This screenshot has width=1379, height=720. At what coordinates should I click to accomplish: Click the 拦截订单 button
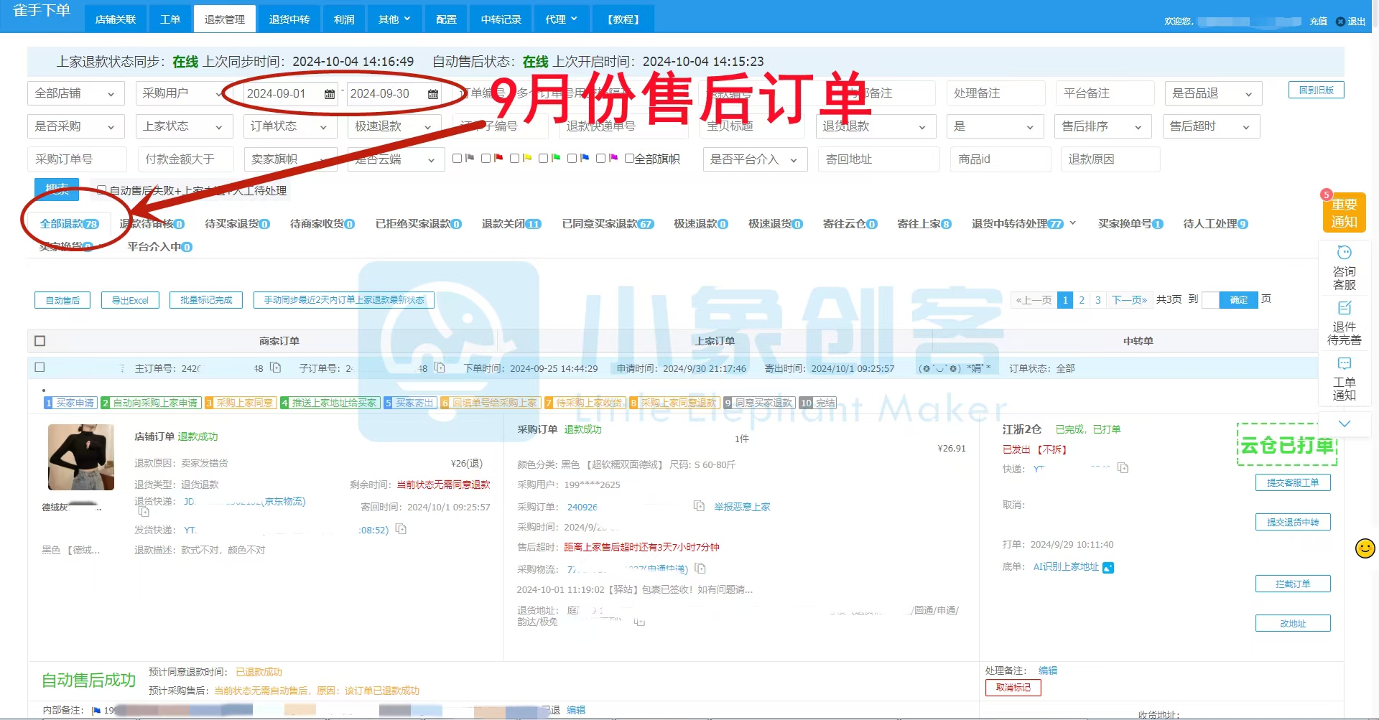(x=1293, y=584)
